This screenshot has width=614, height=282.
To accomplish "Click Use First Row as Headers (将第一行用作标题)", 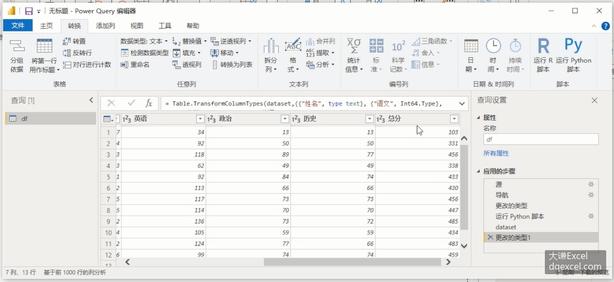I will pyautogui.click(x=44, y=56).
